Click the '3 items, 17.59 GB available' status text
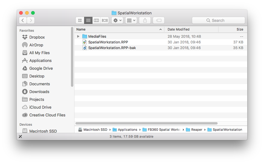The image size is (264, 164). pyautogui.click(x=131, y=136)
